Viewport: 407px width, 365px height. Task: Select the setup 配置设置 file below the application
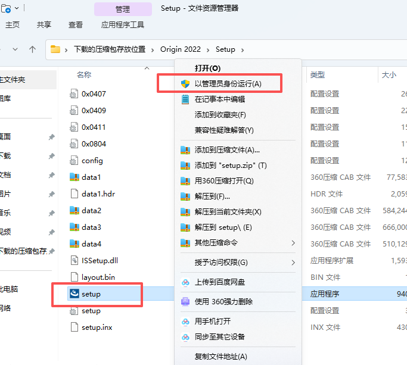click(x=91, y=311)
